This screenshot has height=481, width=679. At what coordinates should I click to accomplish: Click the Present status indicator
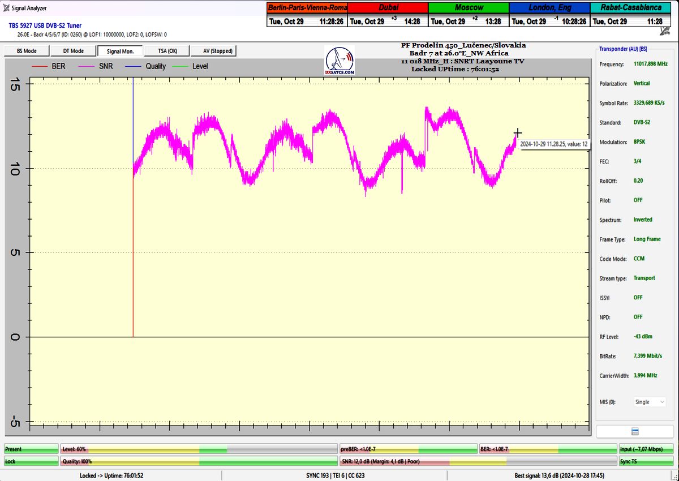(x=31, y=449)
